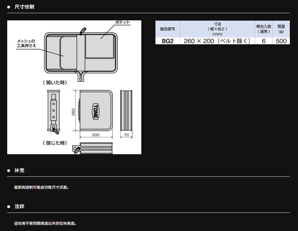Click the ポケット label in the diagram

point(122,23)
